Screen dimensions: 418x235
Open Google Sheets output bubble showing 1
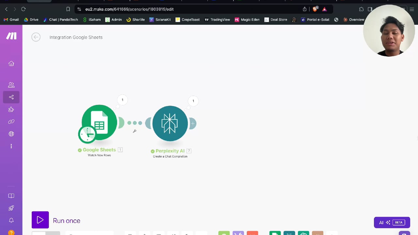click(x=122, y=100)
